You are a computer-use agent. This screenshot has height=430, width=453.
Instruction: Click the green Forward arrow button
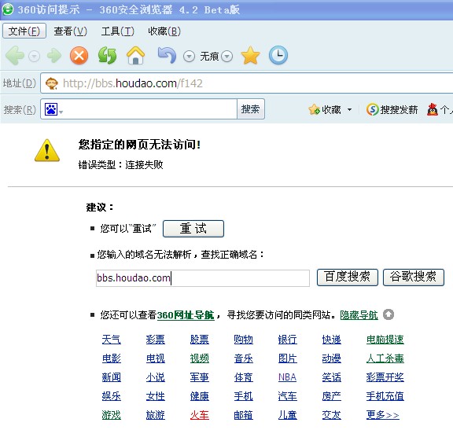click(54, 56)
